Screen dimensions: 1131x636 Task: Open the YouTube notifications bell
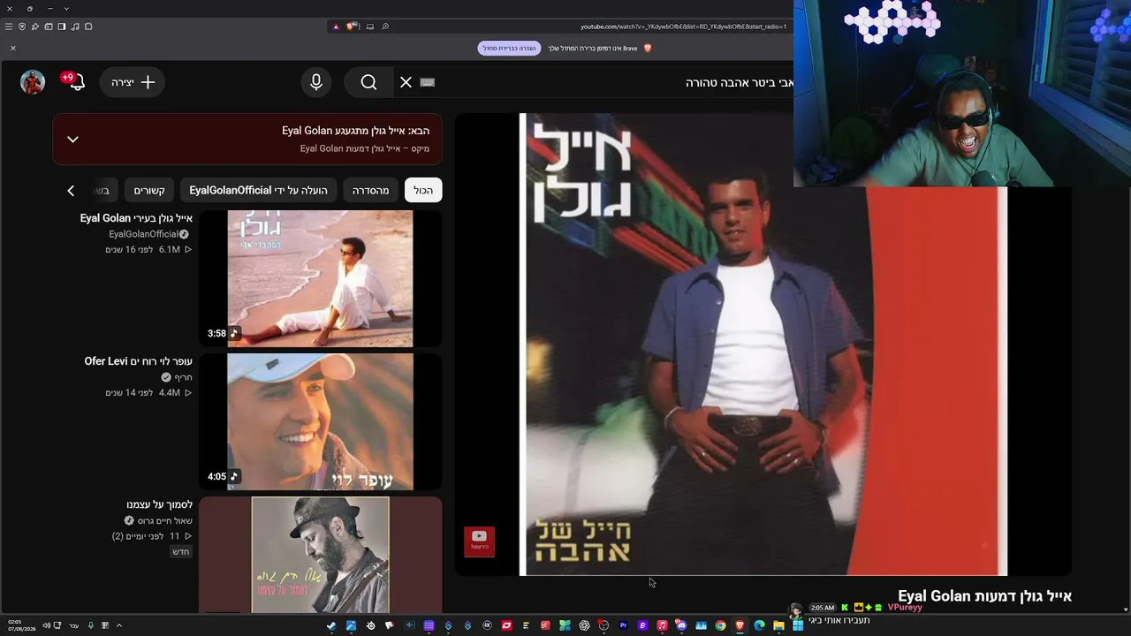pyautogui.click(x=77, y=82)
